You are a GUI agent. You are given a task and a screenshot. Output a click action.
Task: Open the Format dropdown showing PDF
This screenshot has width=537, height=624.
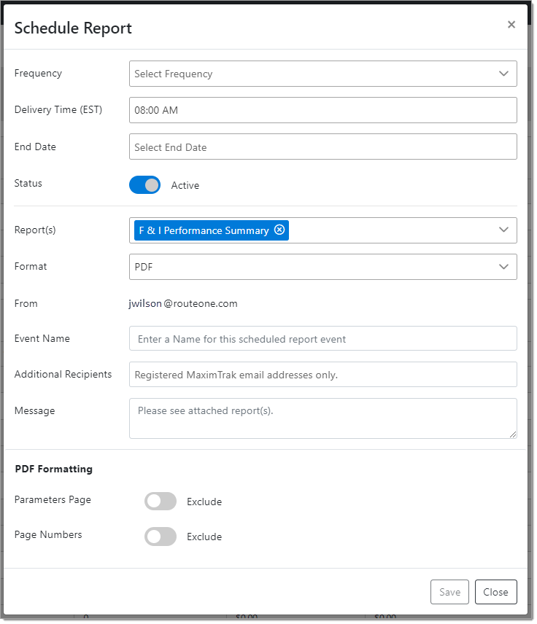pyautogui.click(x=322, y=267)
